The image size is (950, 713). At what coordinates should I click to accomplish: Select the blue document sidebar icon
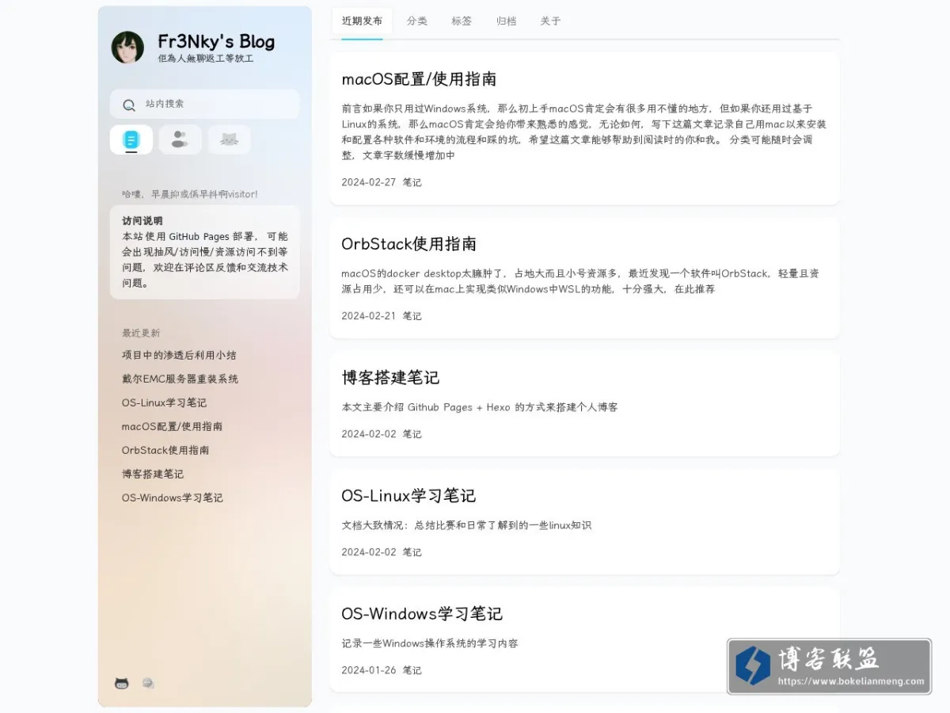(131, 140)
